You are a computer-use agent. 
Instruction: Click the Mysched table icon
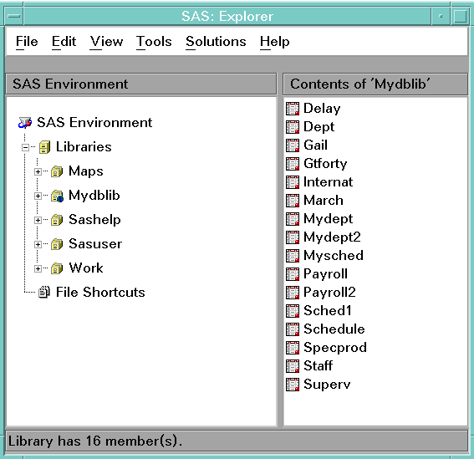293,256
